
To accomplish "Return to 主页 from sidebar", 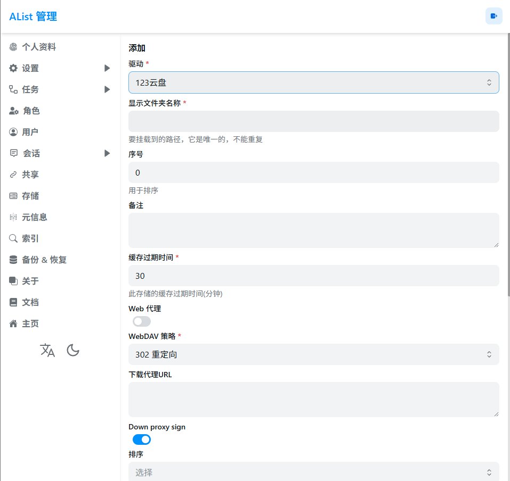I will 30,324.
